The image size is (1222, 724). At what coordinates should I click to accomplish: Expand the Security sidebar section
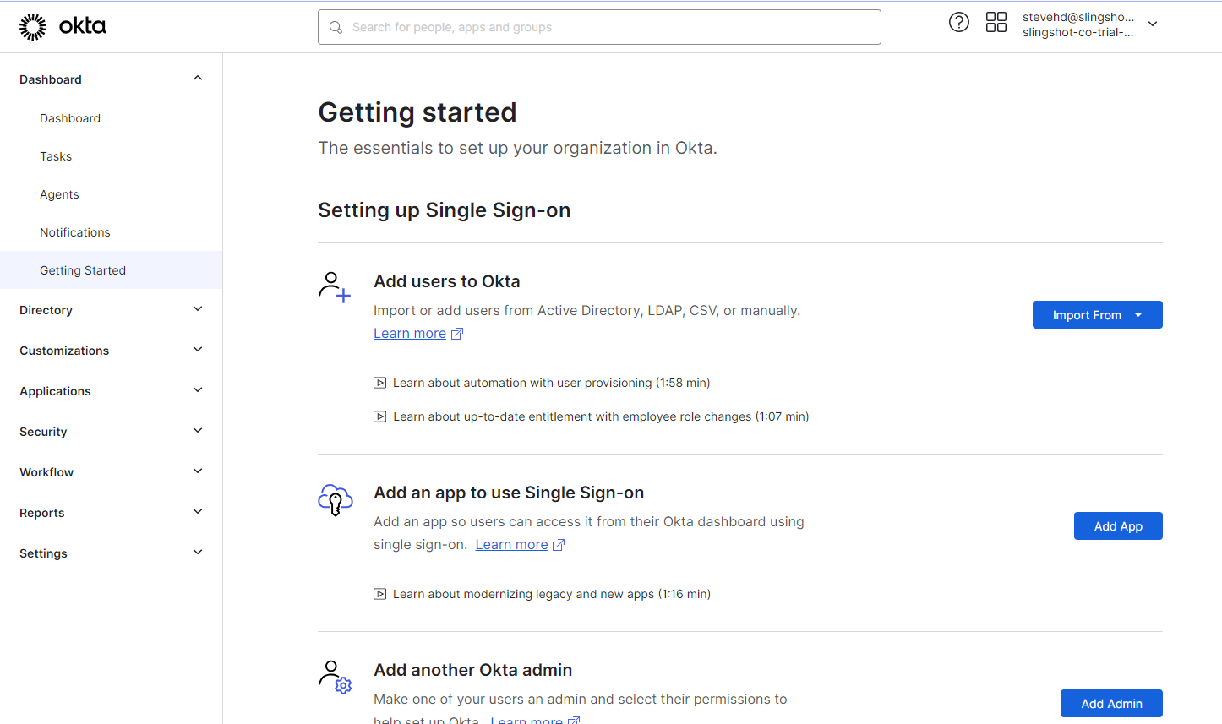click(x=112, y=432)
